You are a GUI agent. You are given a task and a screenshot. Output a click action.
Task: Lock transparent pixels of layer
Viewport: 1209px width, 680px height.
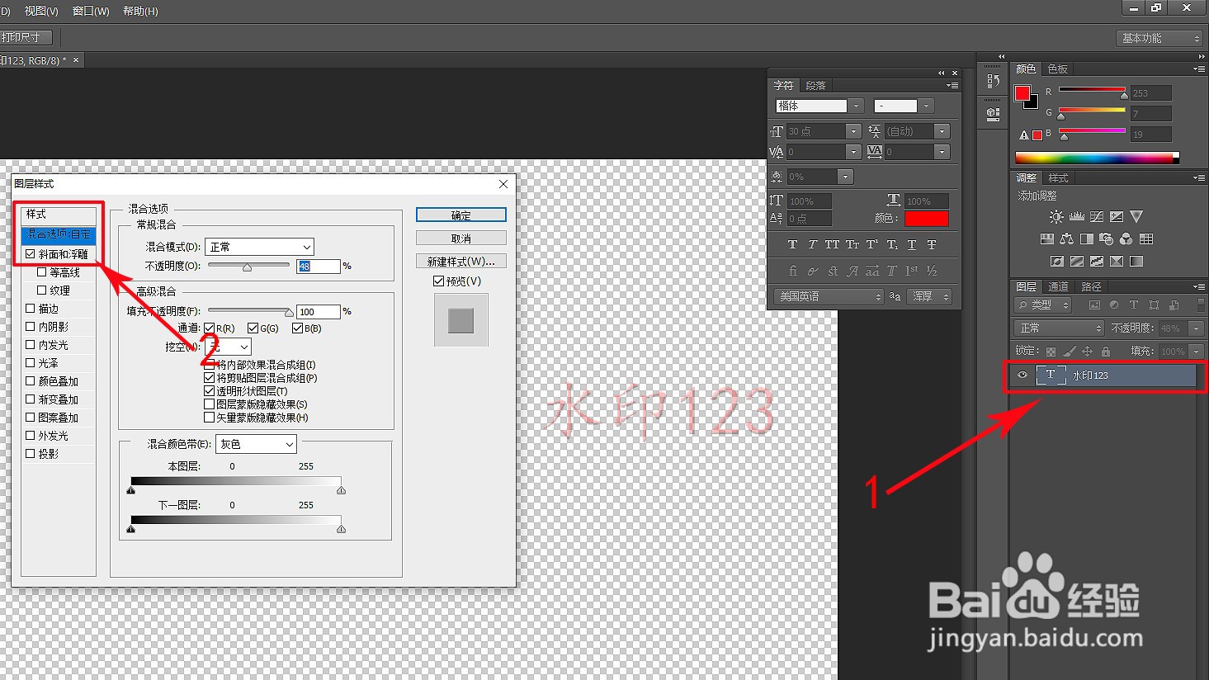point(1051,352)
